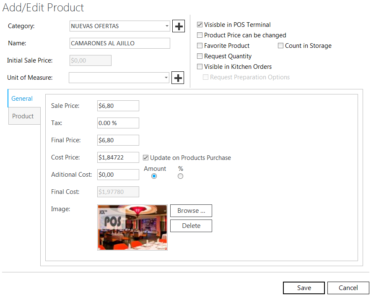Click the Browse button for image
The height and width of the screenshot is (298, 371).
pos(191,211)
